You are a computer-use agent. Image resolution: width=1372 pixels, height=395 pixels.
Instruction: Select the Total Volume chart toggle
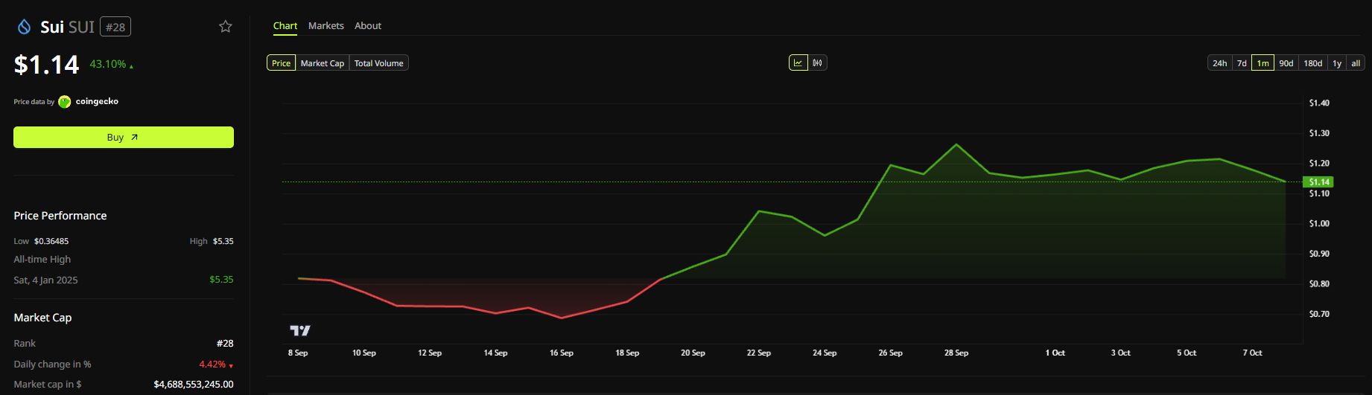379,63
